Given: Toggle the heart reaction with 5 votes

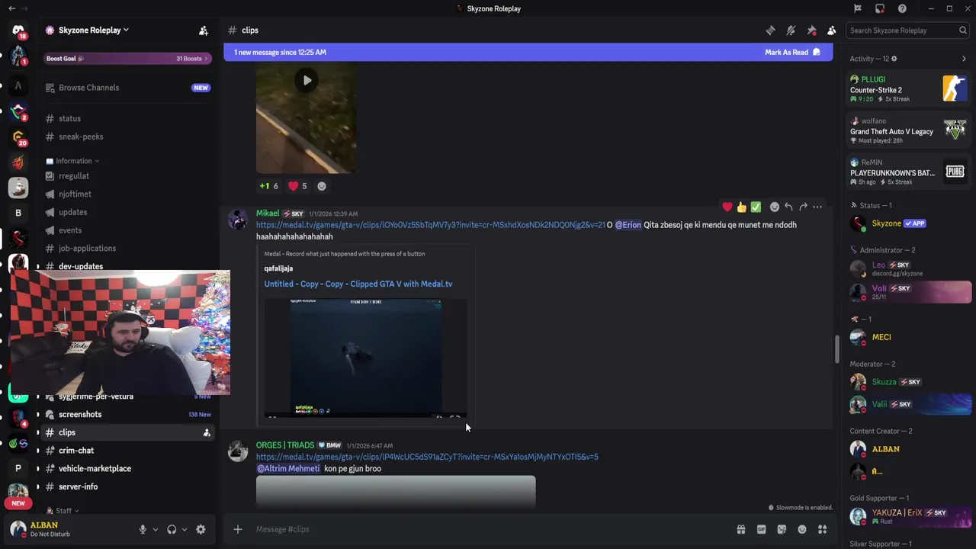Looking at the screenshot, I should [x=297, y=186].
